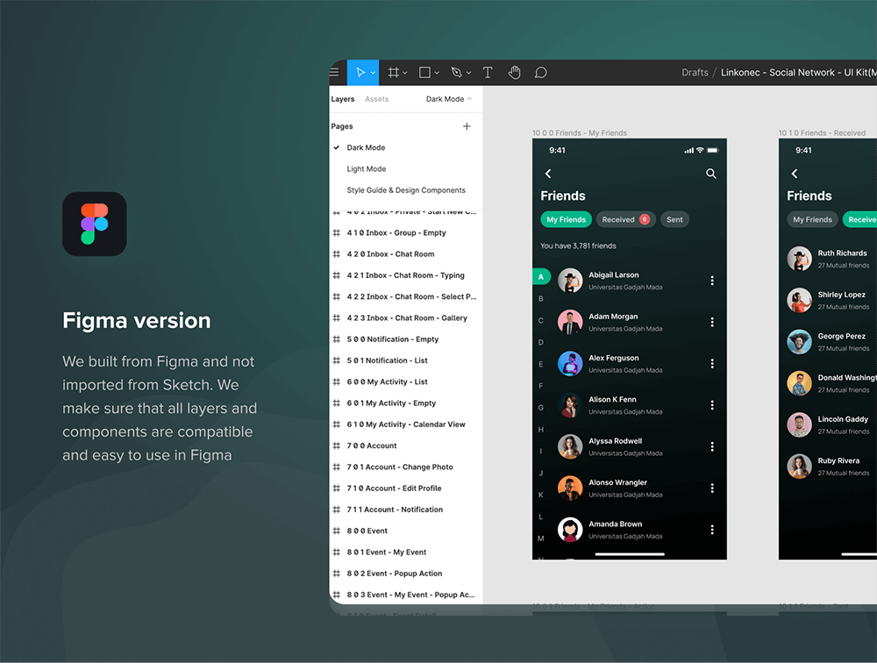
Task: Open the Figma hamburger main menu
Action: (x=334, y=73)
